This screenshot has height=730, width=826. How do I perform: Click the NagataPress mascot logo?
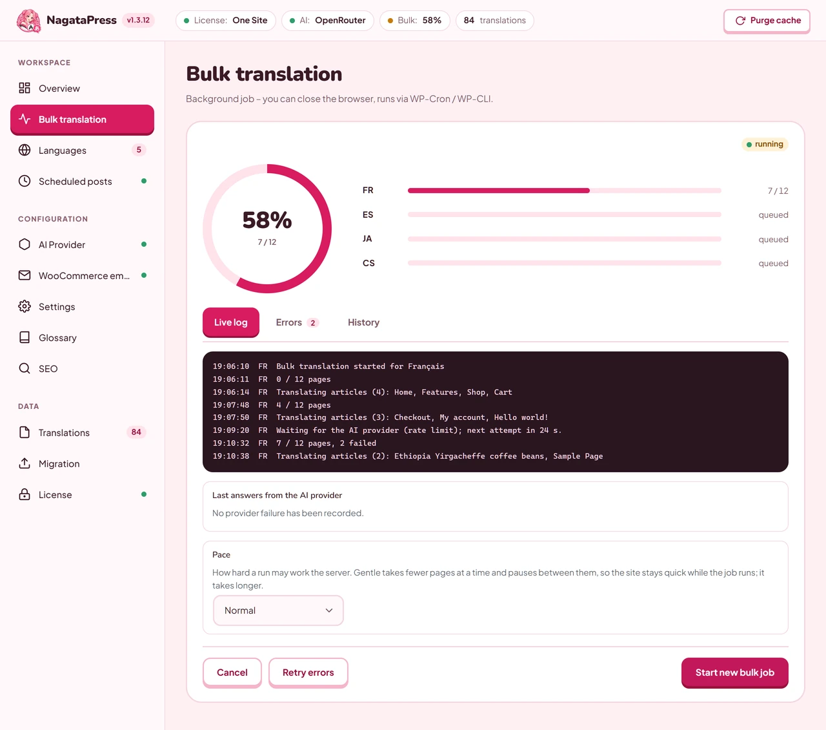28,21
